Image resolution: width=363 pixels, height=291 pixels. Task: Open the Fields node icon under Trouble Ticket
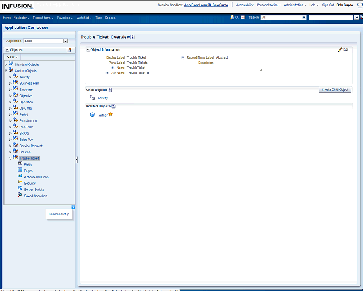pyautogui.click(x=19, y=164)
